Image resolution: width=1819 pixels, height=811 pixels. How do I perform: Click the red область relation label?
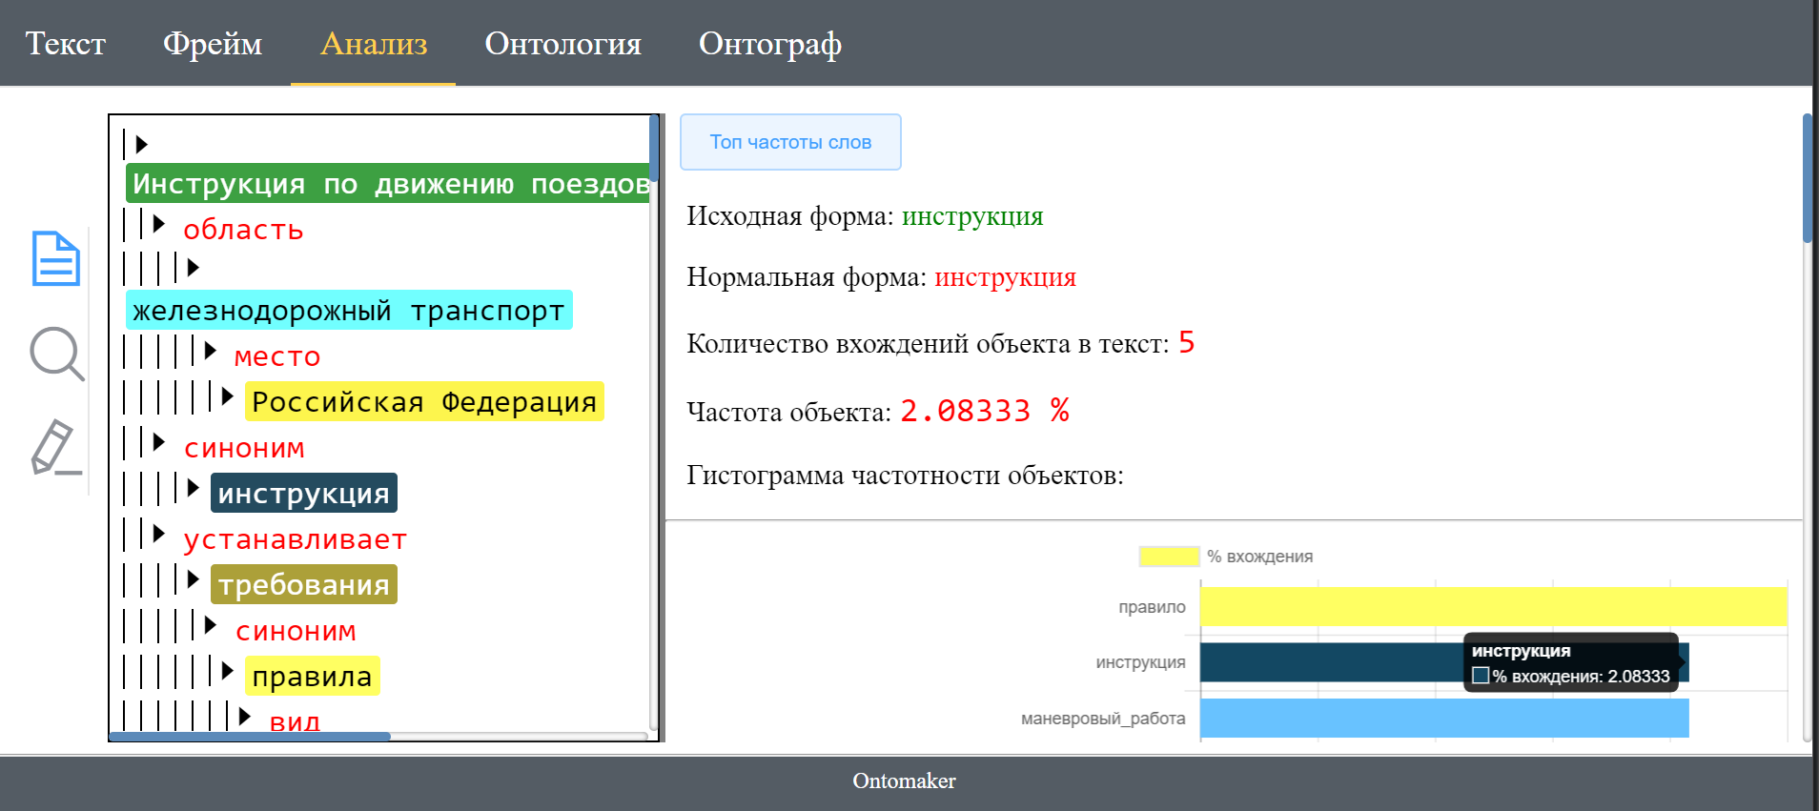tap(243, 230)
